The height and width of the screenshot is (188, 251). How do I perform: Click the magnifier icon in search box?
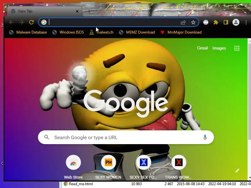click(x=46, y=137)
